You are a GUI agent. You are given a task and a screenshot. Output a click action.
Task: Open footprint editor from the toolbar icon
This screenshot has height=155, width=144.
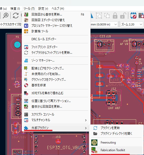click(x=133, y=16)
